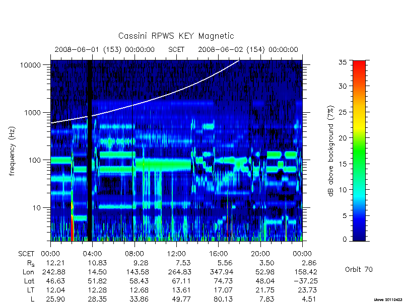Select the "04:00" time axis label
The width and height of the screenshot is (403, 302).
point(92,254)
